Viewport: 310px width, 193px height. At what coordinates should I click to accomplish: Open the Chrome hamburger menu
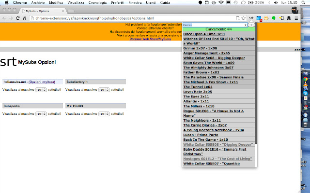[x=296, y=18]
